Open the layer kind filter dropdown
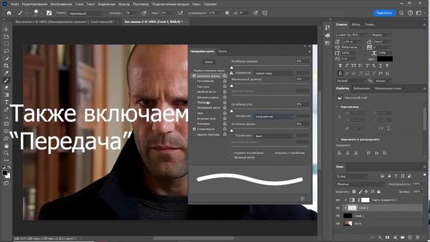Image resolution: width=430 pixels, height=242 pixels. (x=351, y=176)
